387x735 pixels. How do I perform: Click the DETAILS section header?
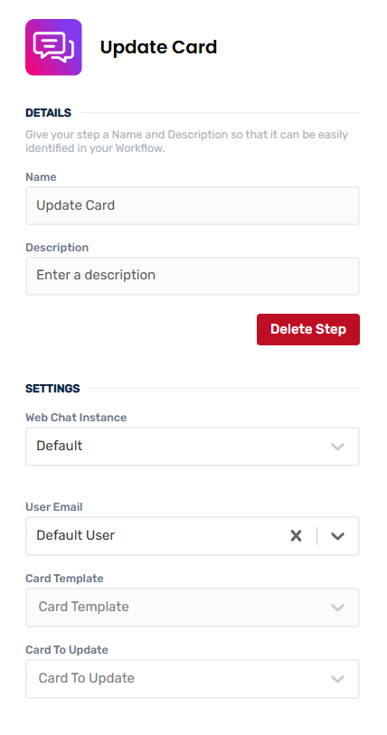pyautogui.click(x=48, y=113)
